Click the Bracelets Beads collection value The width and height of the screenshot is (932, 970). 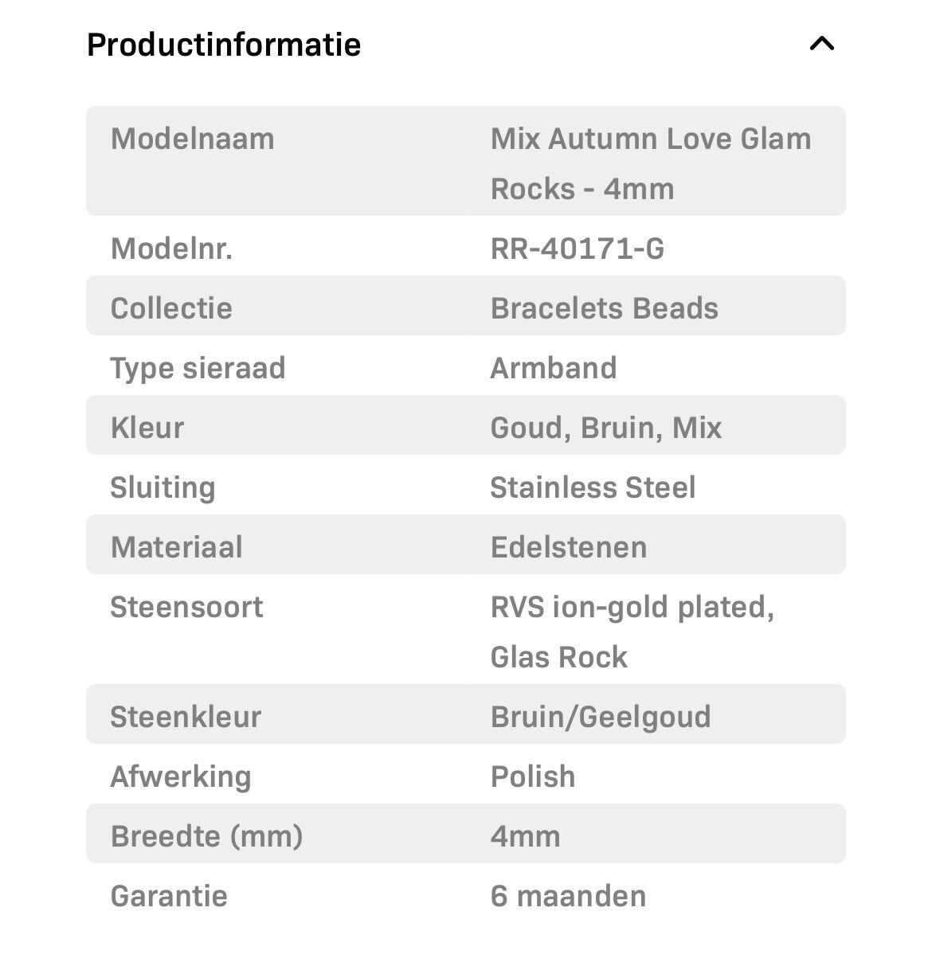point(604,308)
